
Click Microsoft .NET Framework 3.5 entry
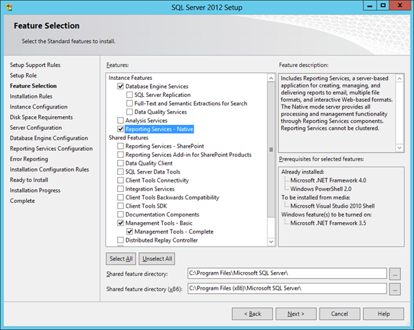328,223
